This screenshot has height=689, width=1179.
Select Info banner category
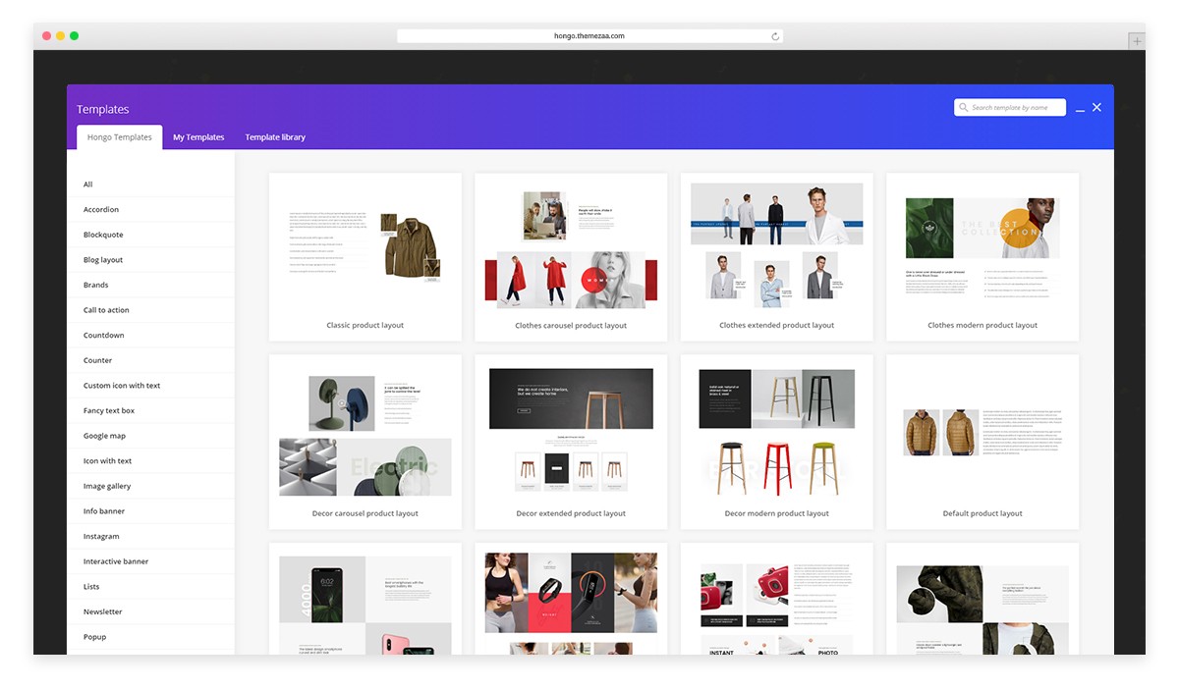click(x=150, y=511)
